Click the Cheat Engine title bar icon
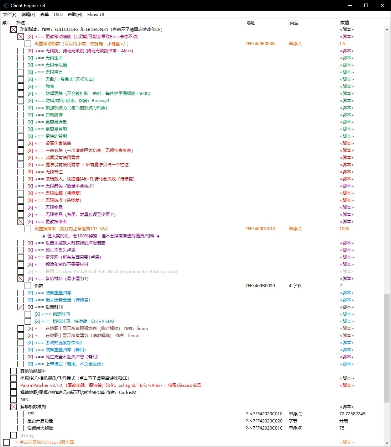The image size is (391, 447). [6, 5]
